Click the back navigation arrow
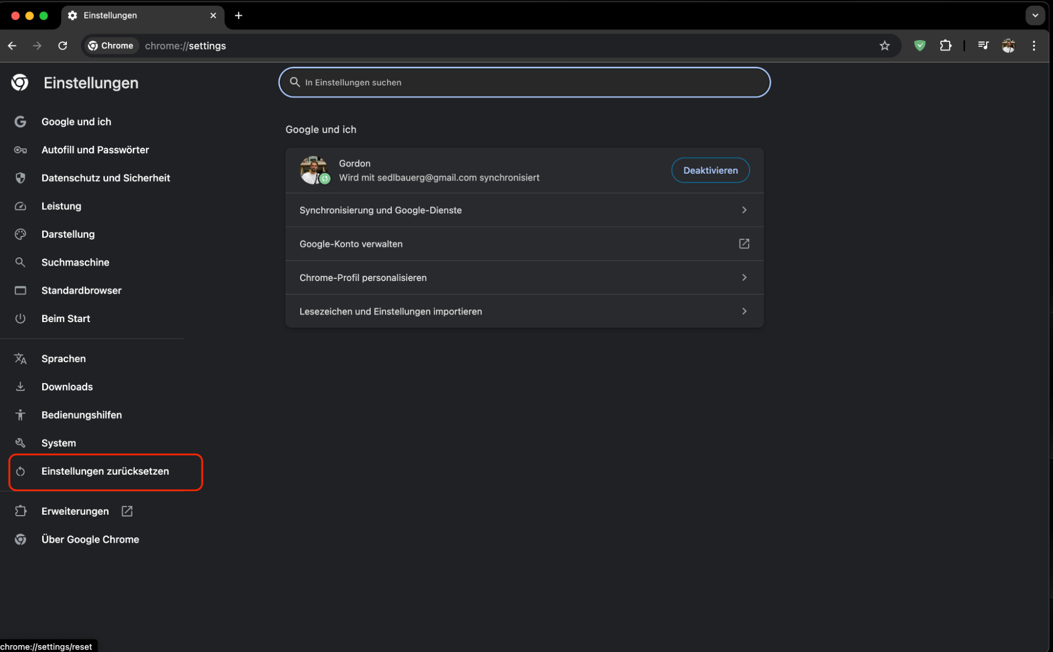1053x652 pixels. click(12, 46)
